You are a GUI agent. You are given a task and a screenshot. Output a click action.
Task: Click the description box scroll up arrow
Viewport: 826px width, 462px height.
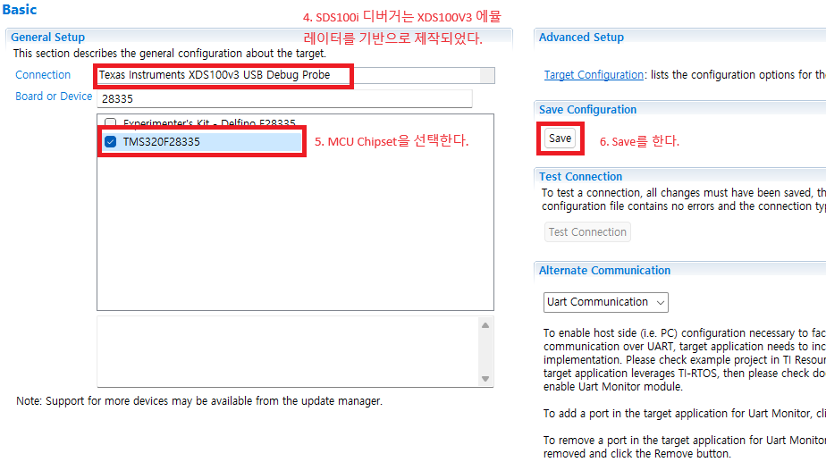(485, 325)
